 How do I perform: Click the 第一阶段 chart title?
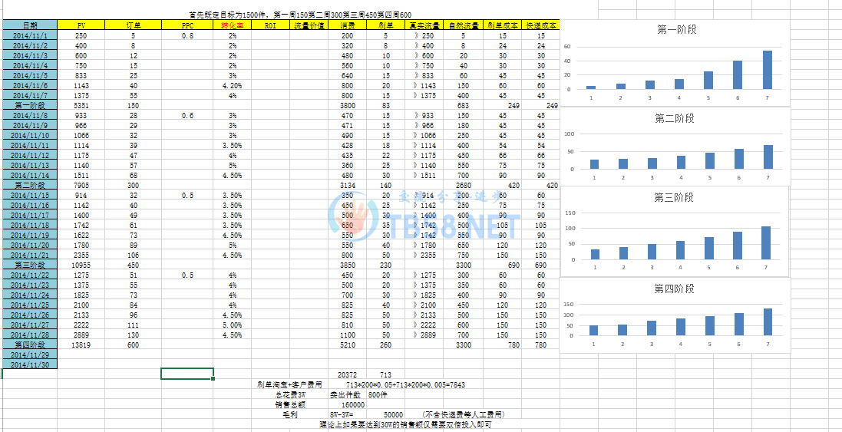pyautogui.click(x=677, y=29)
